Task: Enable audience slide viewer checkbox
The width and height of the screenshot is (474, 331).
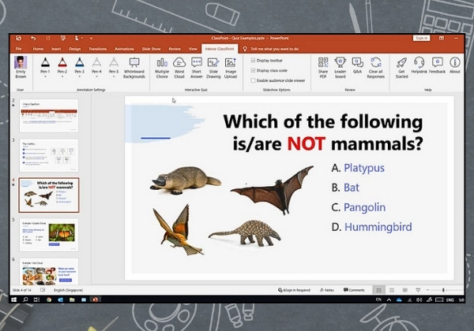Action: click(253, 80)
